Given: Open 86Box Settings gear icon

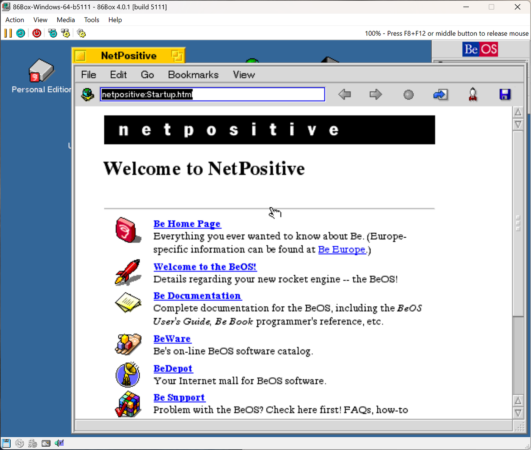Looking at the screenshot, I should point(81,33).
